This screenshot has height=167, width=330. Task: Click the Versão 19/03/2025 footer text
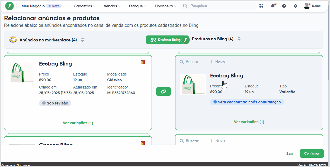[x=312, y=165]
